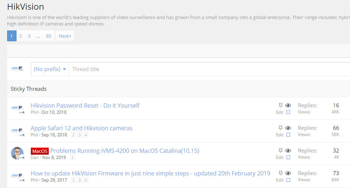Go to page 2 of the forum
The width and height of the screenshot is (350, 188).
pos(20,36)
